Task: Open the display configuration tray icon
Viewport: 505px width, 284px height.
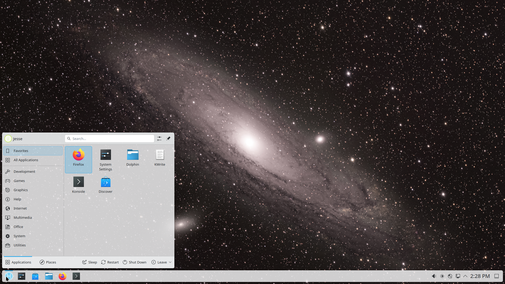Action: point(458,276)
